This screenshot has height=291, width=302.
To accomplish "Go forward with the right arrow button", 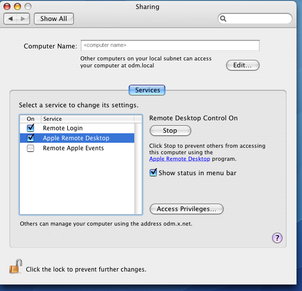I will coord(23,18).
